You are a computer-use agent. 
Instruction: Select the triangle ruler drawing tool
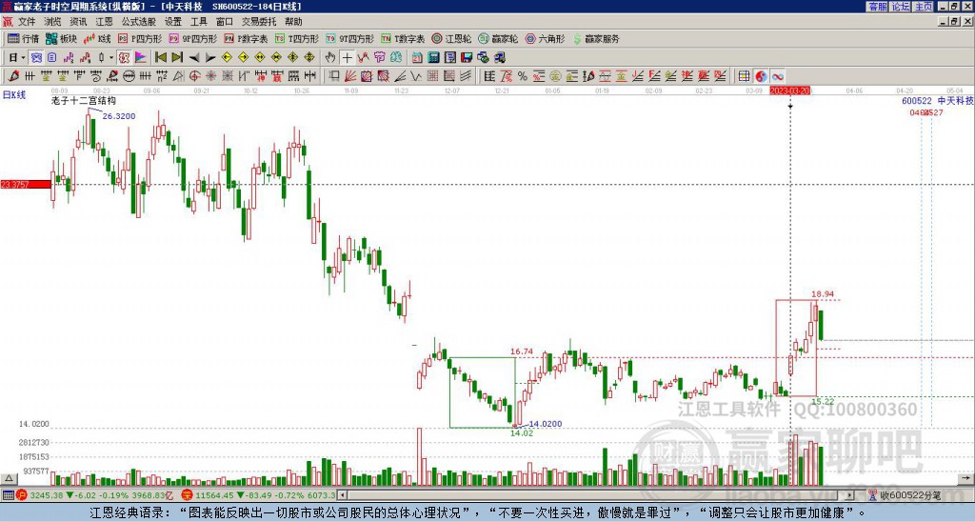click(x=178, y=76)
